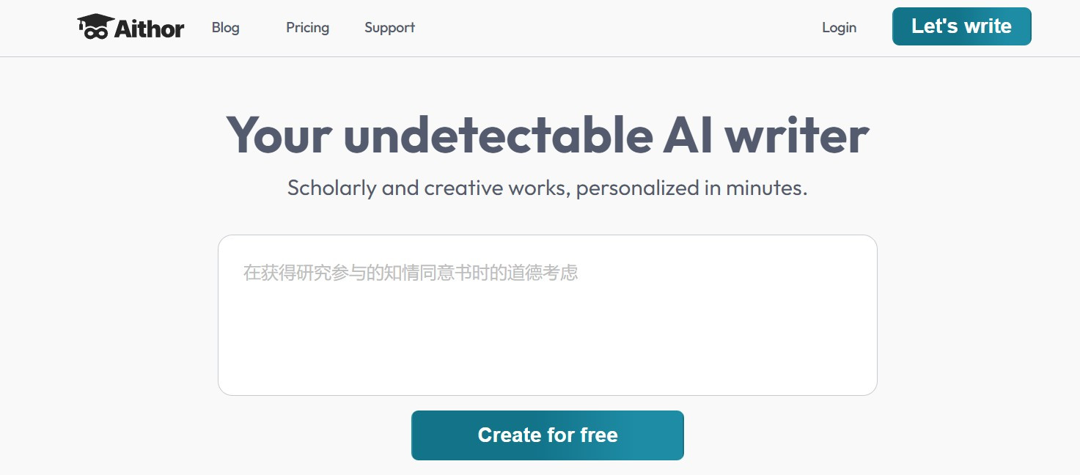This screenshot has width=1080, height=475.
Task: Click the Create for free button
Action: [x=547, y=435]
